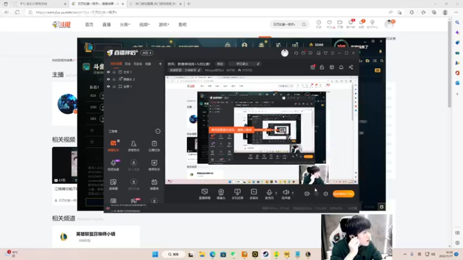This screenshot has width=463, height=260.
Task: Click the orange start streaming button
Action: [343, 194]
